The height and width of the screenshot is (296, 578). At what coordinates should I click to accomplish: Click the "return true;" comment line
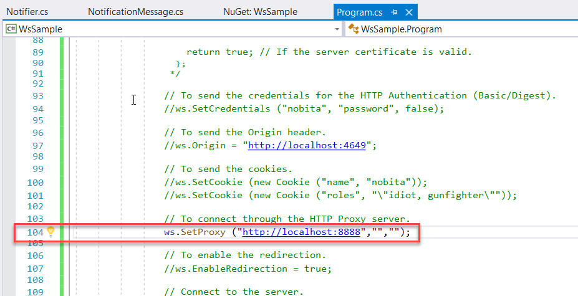coord(329,52)
